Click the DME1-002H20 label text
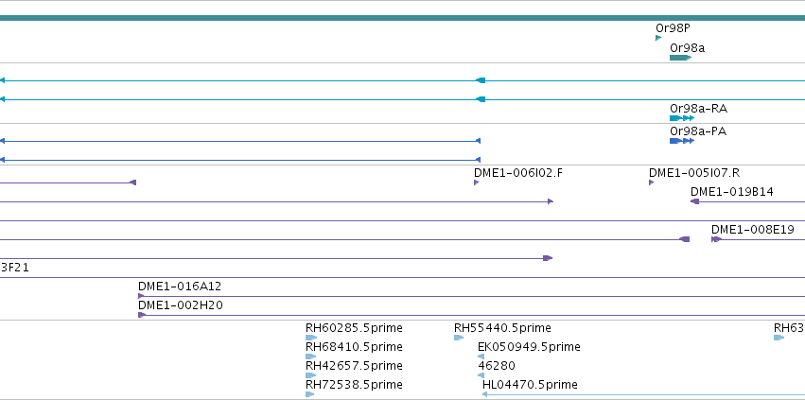This screenshot has width=805, height=400. [x=181, y=305]
